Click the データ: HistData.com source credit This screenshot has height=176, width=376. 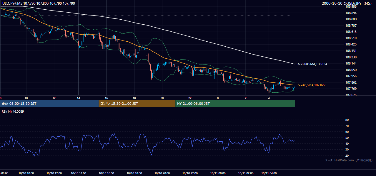pos(349,160)
